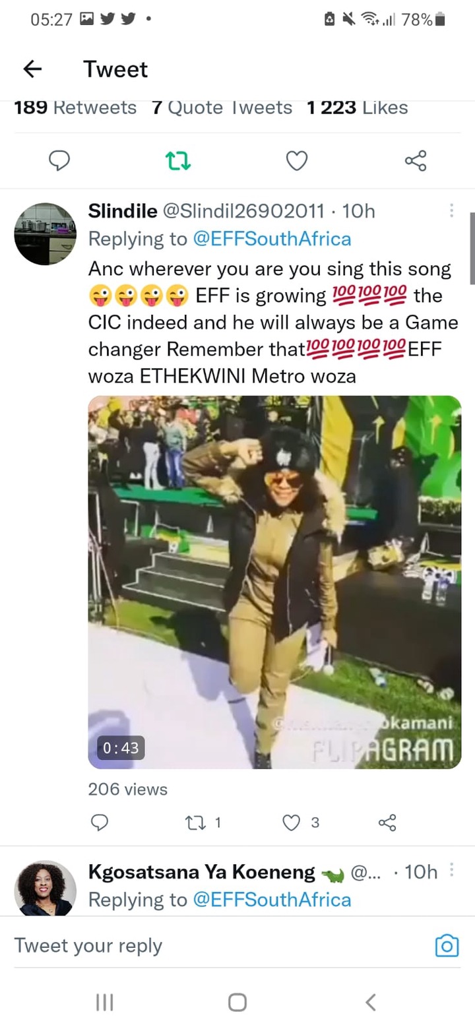
Task: Tap the Android home button
Action: [237, 1003]
